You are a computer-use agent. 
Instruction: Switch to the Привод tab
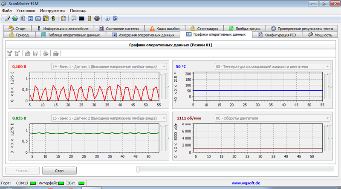[x=19, y=35]
